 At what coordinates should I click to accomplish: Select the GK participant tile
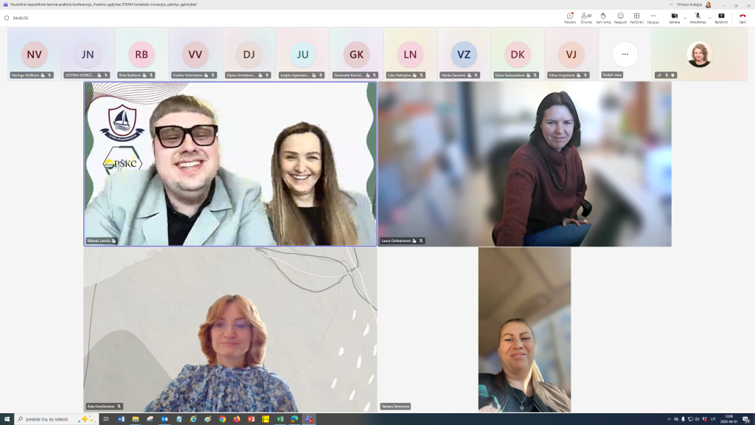[x=356, y=55]
